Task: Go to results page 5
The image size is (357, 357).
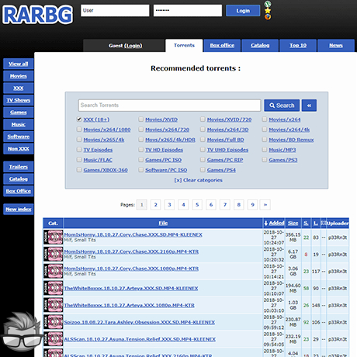Action: (x=197, y=205)
